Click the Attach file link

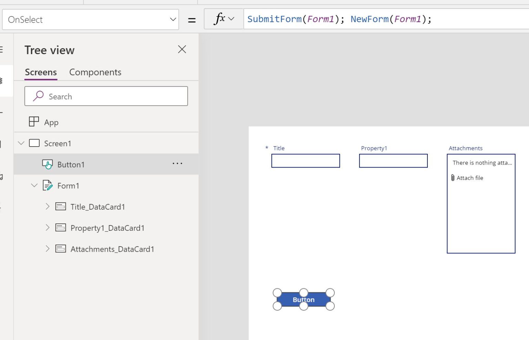(x=470, y=178)
